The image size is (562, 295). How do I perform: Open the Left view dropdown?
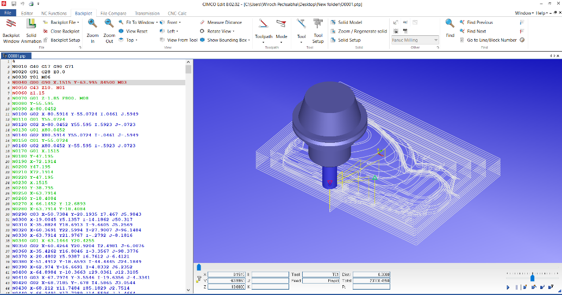point(168,31)
